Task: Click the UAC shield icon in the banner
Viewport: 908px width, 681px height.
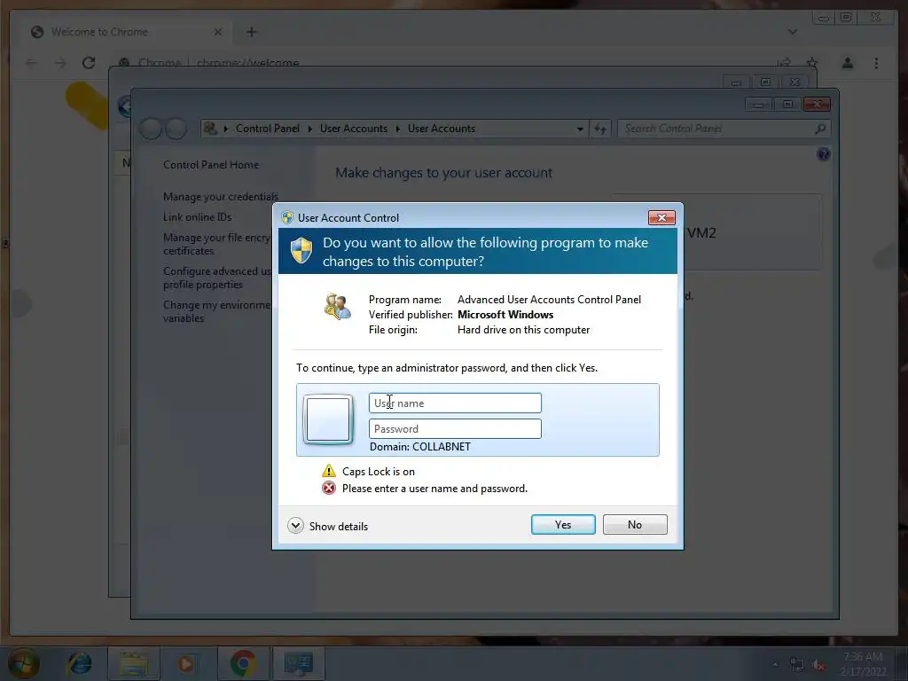Action: pos(301,250)
